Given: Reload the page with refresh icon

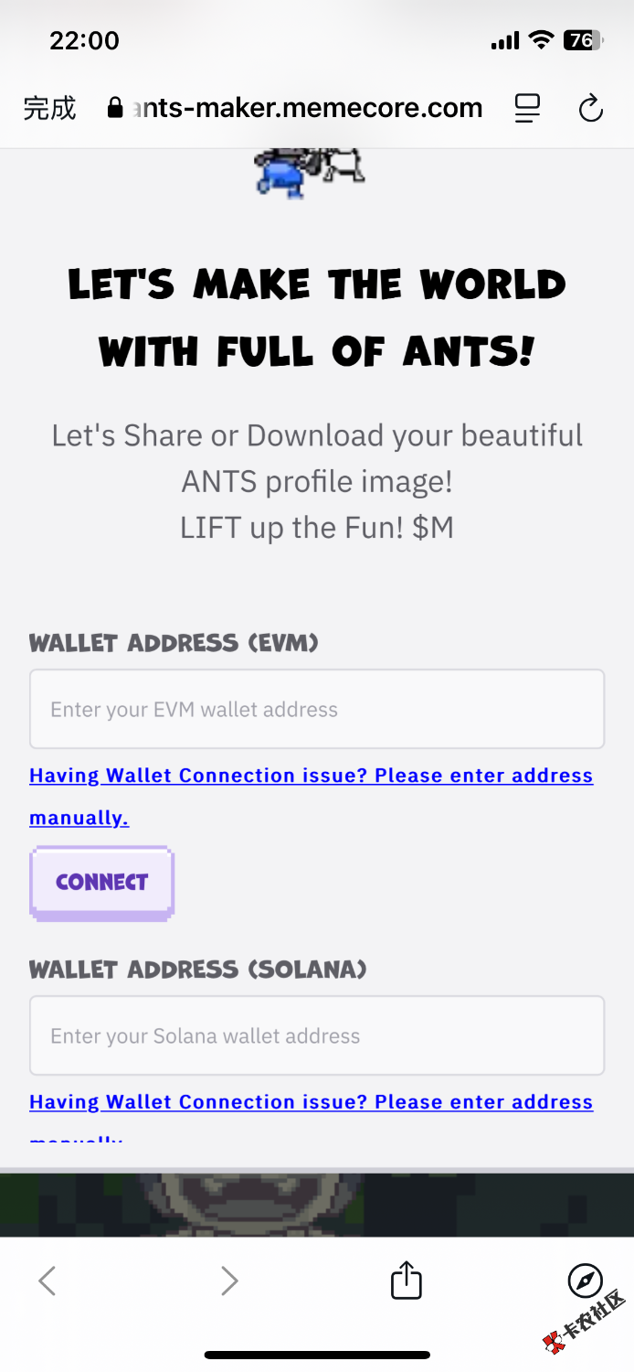Looking at the screenshot, I should click(591, 108).
